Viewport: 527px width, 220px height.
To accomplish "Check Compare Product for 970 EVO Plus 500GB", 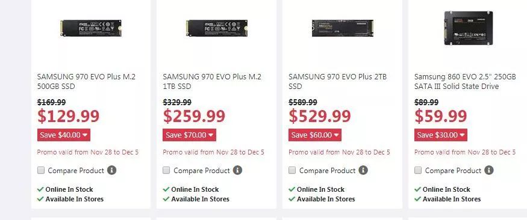I will coord(41,170).
